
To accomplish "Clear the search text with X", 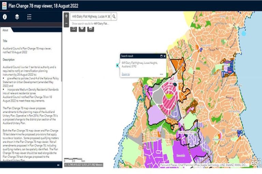I will (109, 16).
